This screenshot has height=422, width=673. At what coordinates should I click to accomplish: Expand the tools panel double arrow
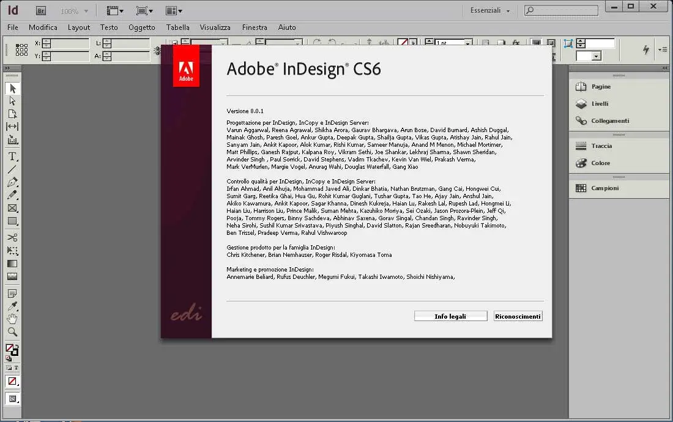tap(7, 68)
